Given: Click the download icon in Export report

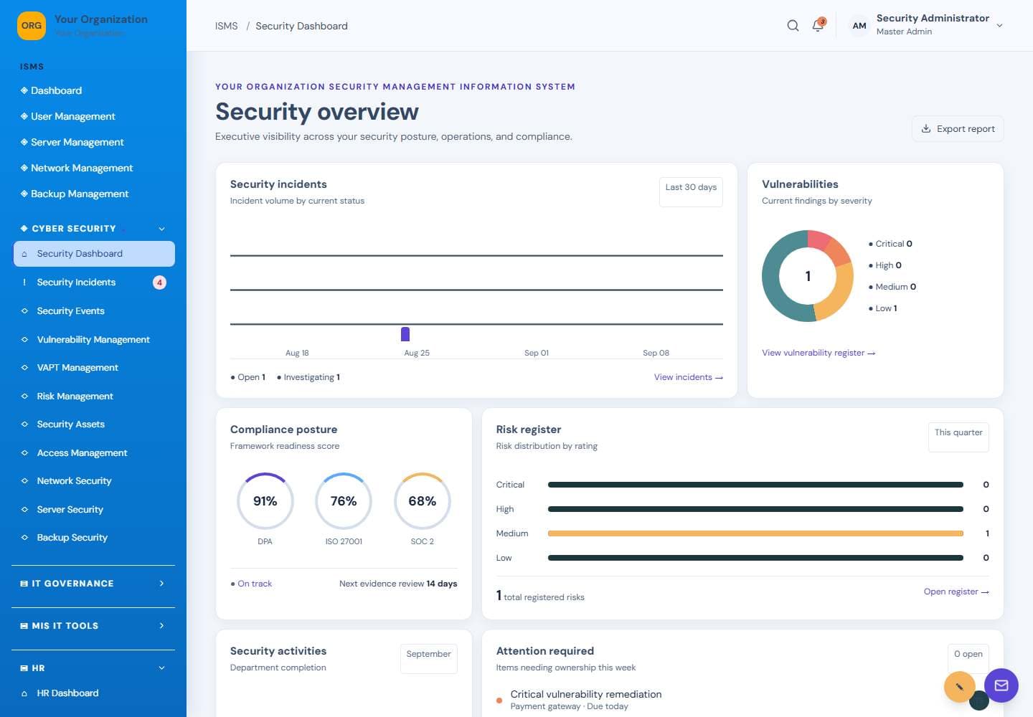Looking at the screenshot, I should [x=926, y=128].
